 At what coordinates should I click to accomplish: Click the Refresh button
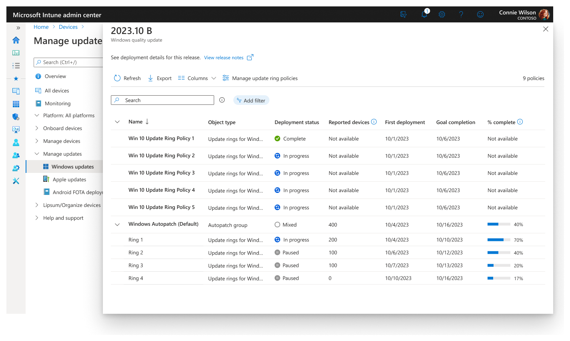(127, 78)
